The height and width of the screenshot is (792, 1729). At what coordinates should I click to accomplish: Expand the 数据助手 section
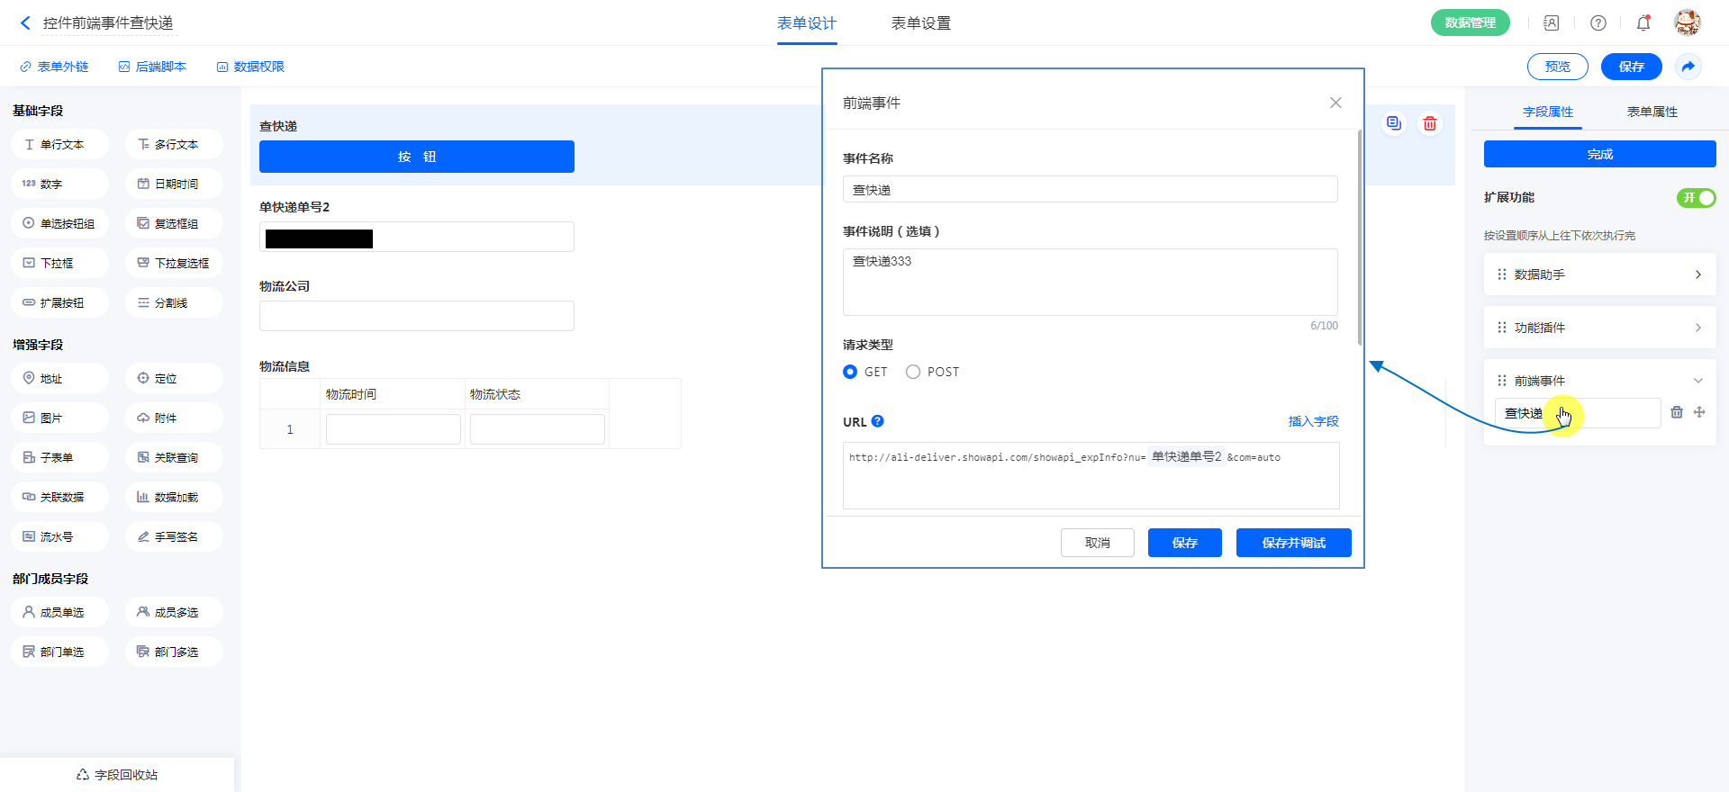1599,274
